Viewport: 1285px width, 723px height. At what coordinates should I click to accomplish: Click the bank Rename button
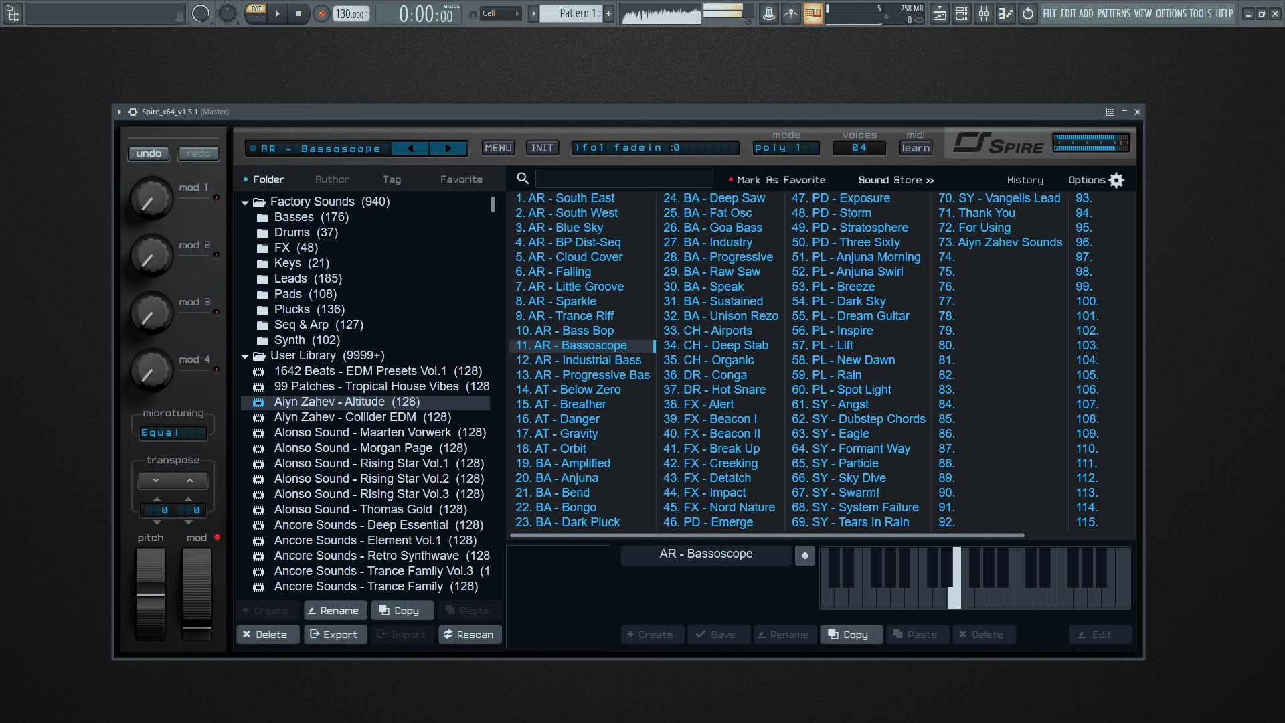click(x=335, y=611)
